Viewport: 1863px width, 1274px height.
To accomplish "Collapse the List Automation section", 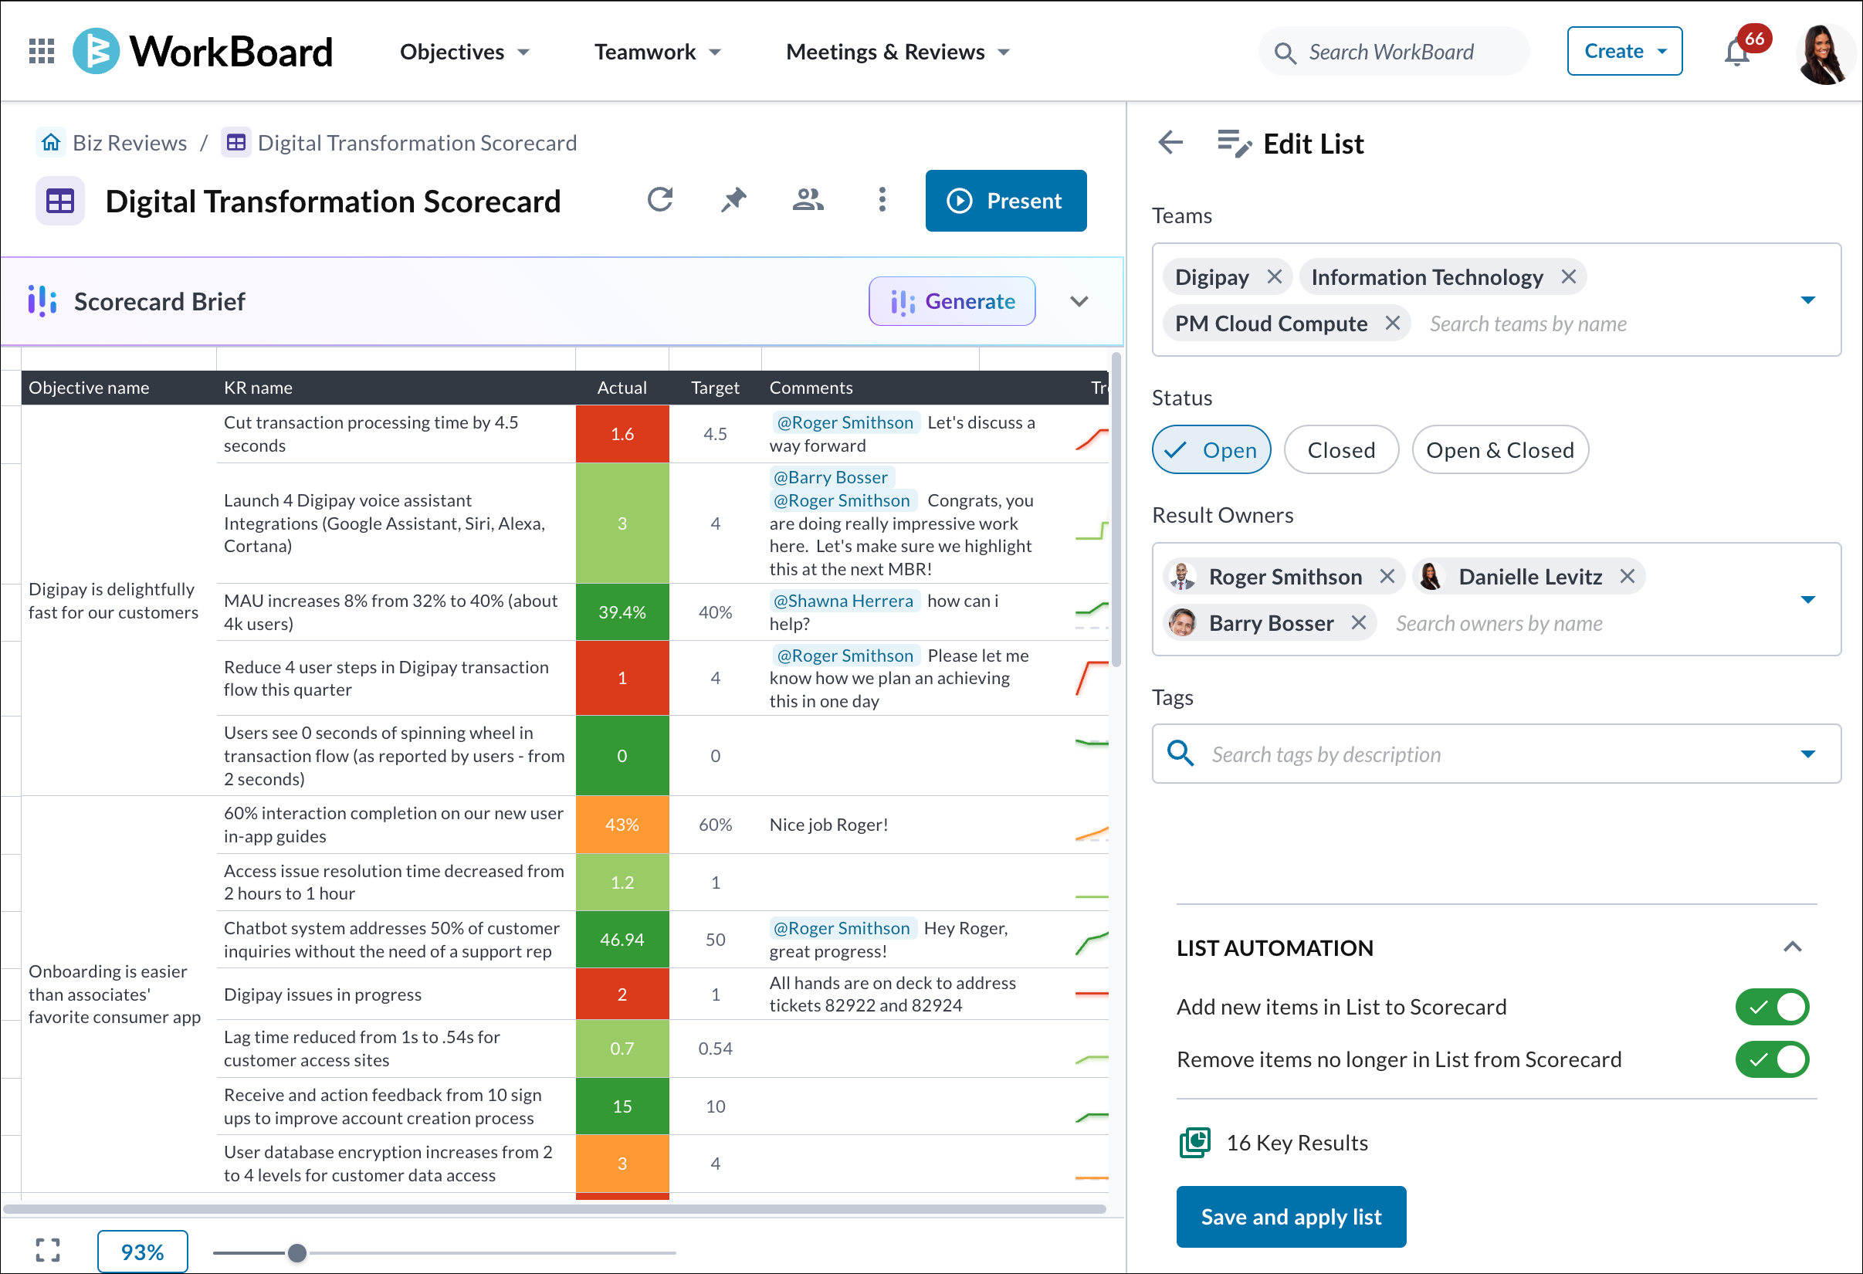I will pyautogui.click(x=1793, y=947).
